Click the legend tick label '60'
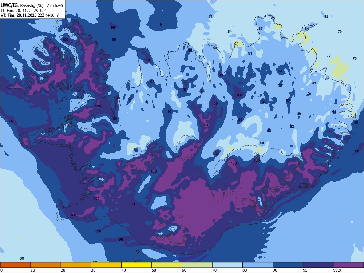Screen dimensions: 364x273 pos(184,270)
